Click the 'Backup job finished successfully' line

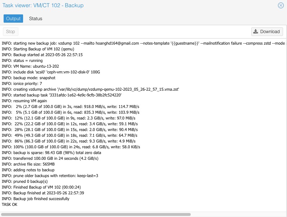35,199
